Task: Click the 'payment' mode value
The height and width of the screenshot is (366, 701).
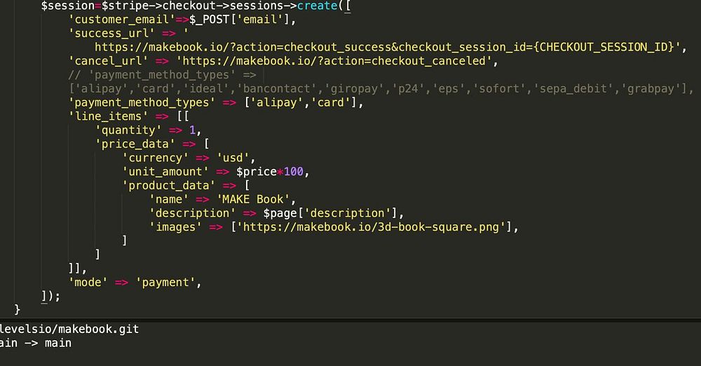Action: [x=165, y=283]
